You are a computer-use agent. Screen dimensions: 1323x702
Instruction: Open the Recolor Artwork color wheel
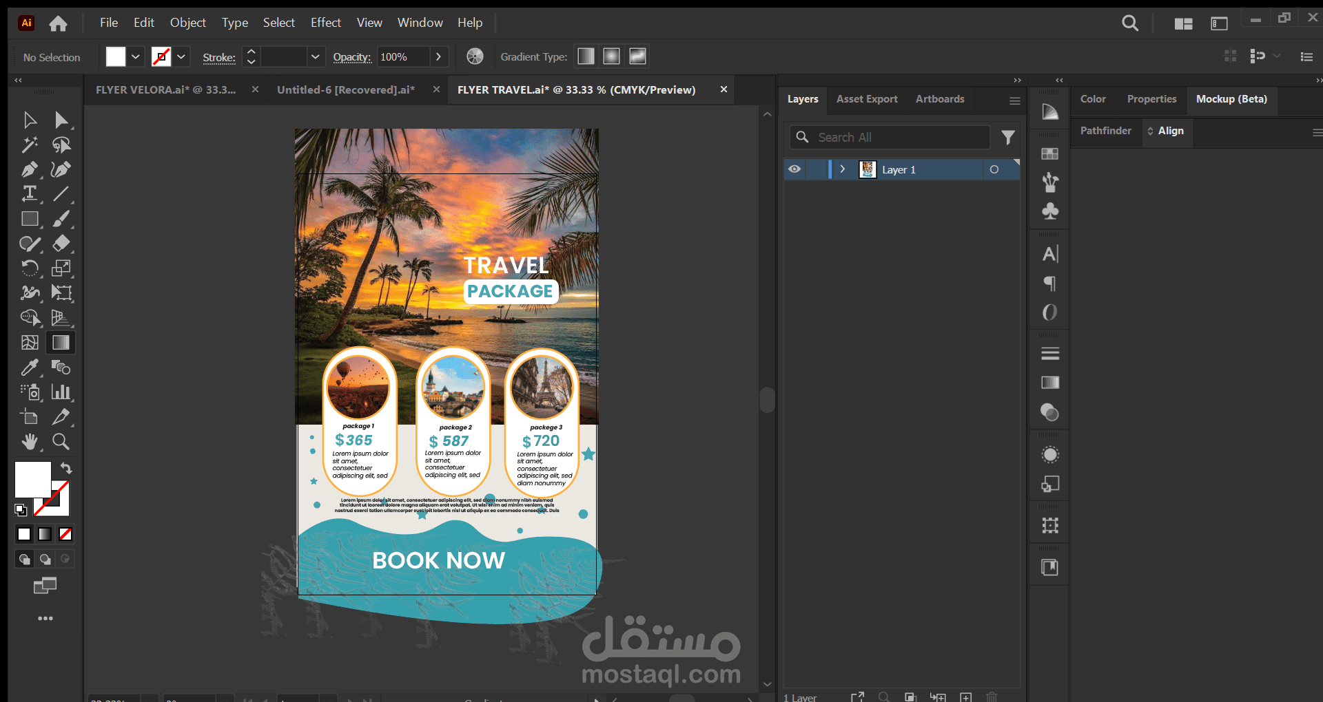pyautogui.click(x=475, y=56)
